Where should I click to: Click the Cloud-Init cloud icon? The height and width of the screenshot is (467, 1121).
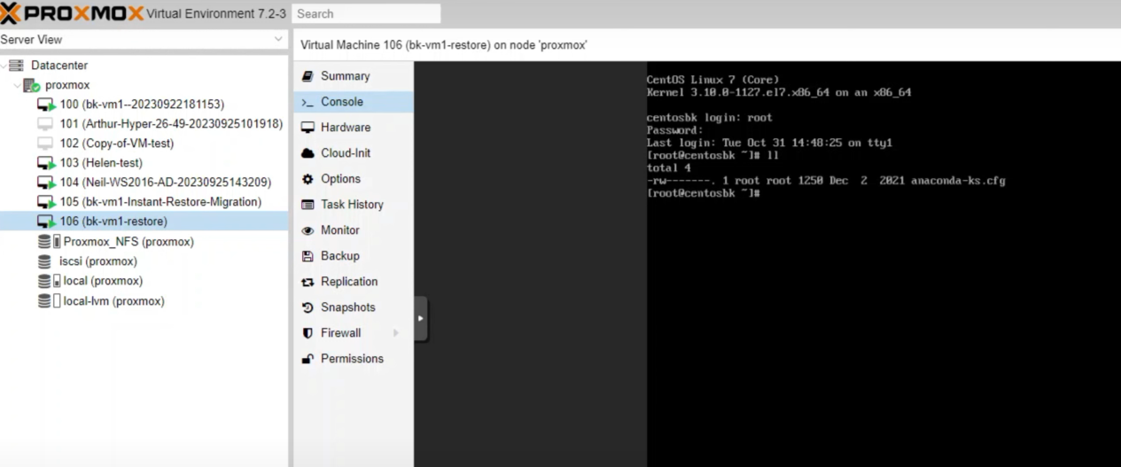tap(307, 153)
